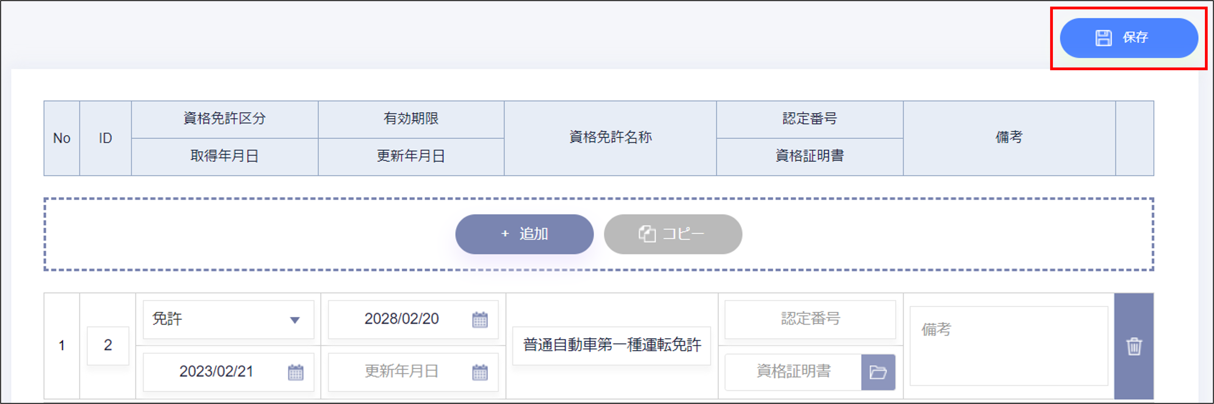Click the folder icon to browse 資格証明書
Viewport: 1214px width, 404px height.
click(878, 372)
